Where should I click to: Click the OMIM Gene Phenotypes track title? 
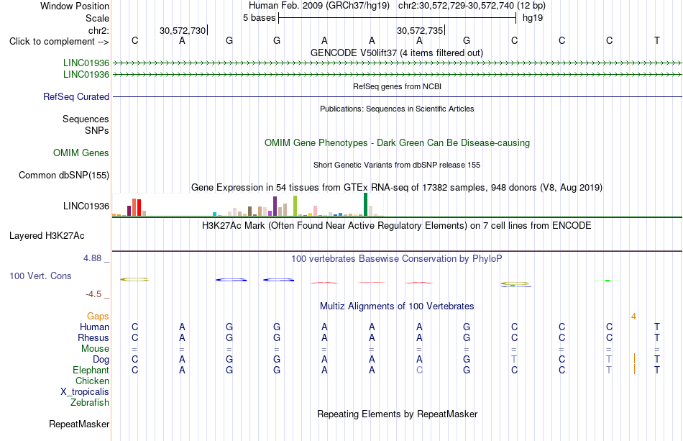(397, 143)
